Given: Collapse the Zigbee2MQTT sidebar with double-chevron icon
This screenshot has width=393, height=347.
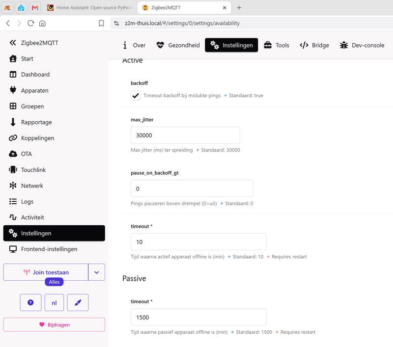Looking at the screenshot, I should click(13, 43).
